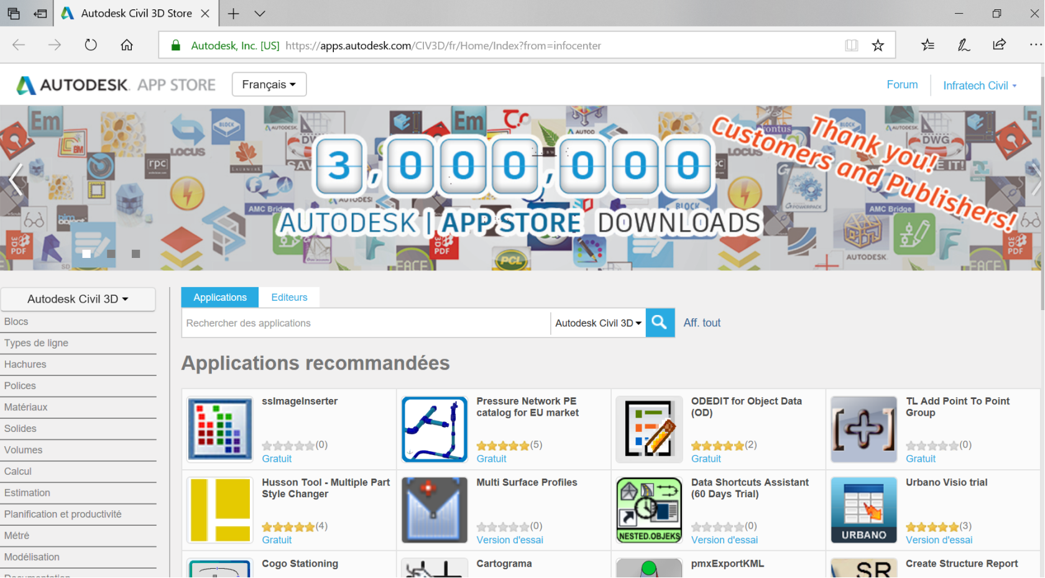Open the Data Shortcuts Assistant icon
The image size is (1045, 578).
point(649,510)
